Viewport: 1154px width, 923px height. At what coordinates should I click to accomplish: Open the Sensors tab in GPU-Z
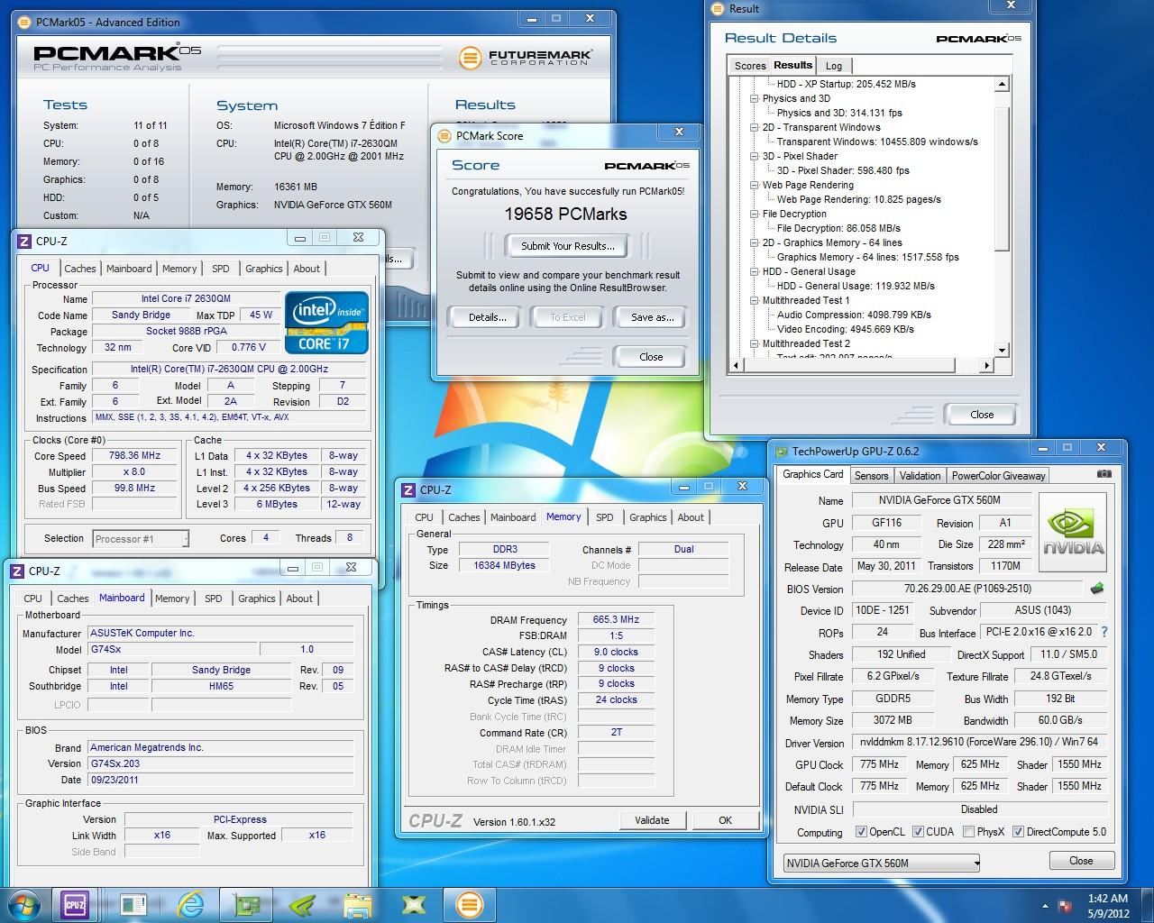pyautogui.click(x=871, y=476)
